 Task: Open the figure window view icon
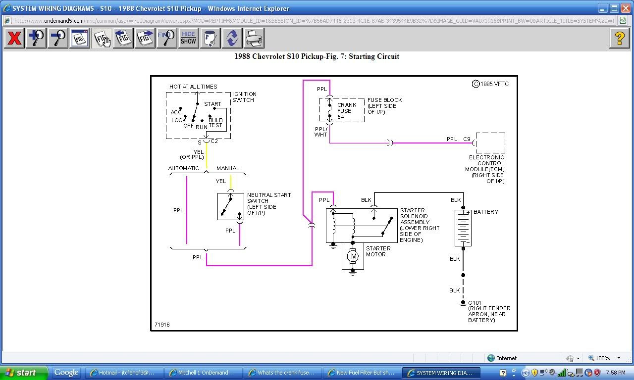pos(80,38)
